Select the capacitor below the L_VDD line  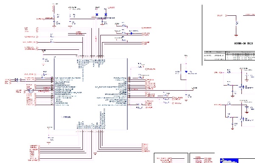(186, 96)
